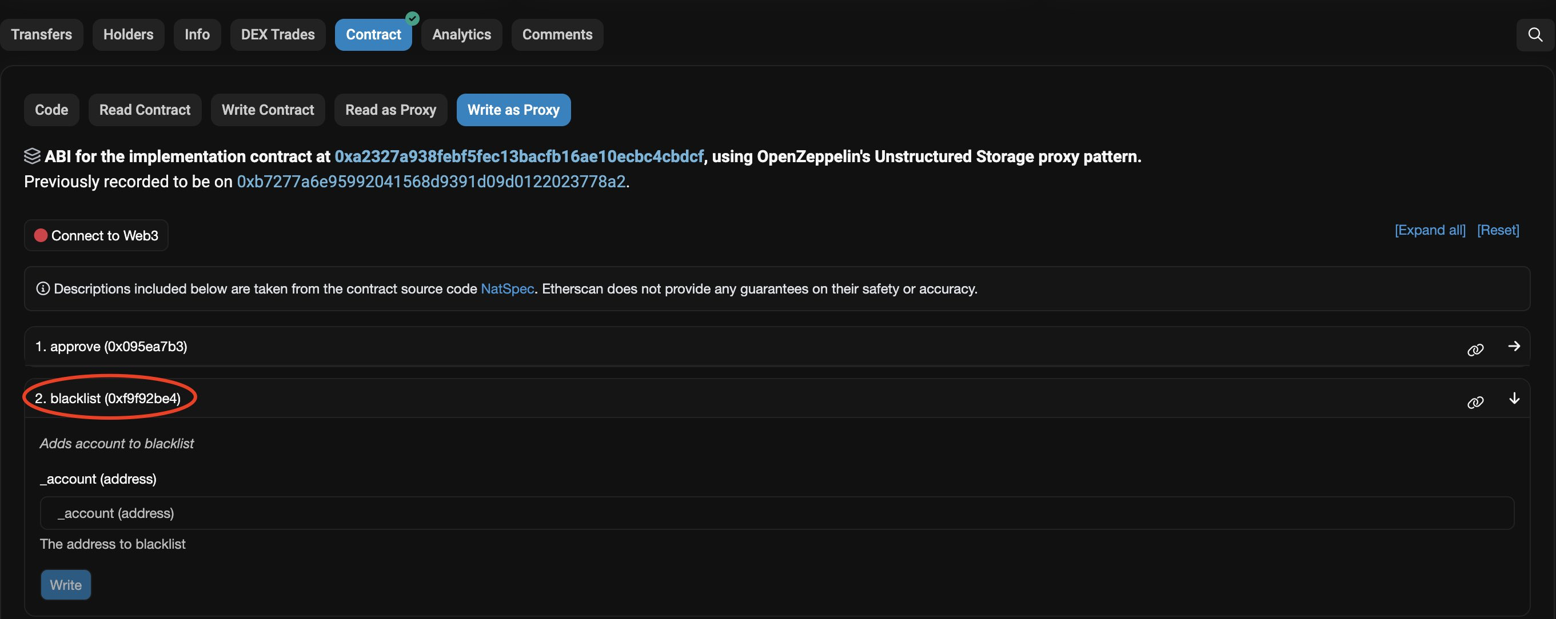1556x619 pixels.
Task: Select the Read as Proxy sub-tab
Action: pos(390,110)
